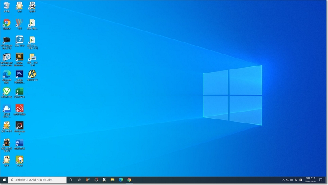Toggle IME input mode A indicator
The image size is (328, 185).
click(296, 180)
